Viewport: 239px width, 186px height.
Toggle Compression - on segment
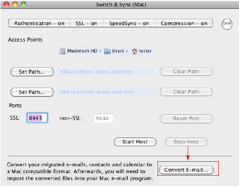[184, 23]
